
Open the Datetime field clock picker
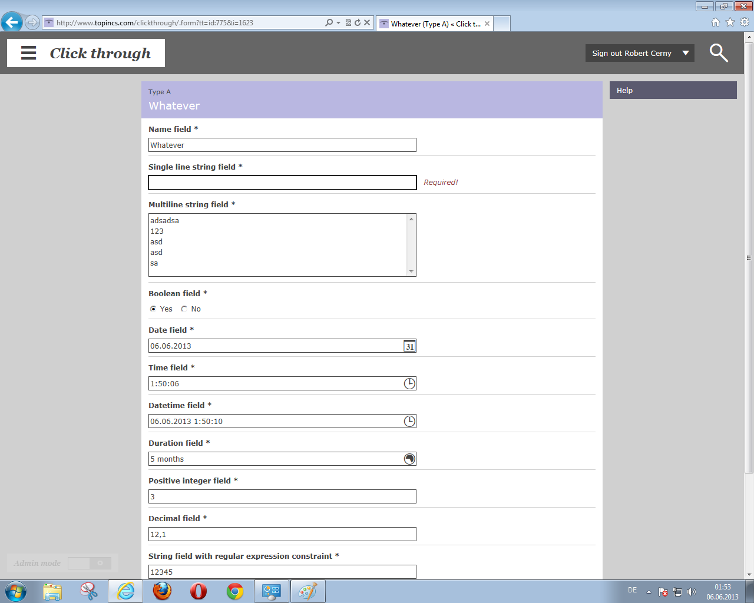tap(409, 422)
